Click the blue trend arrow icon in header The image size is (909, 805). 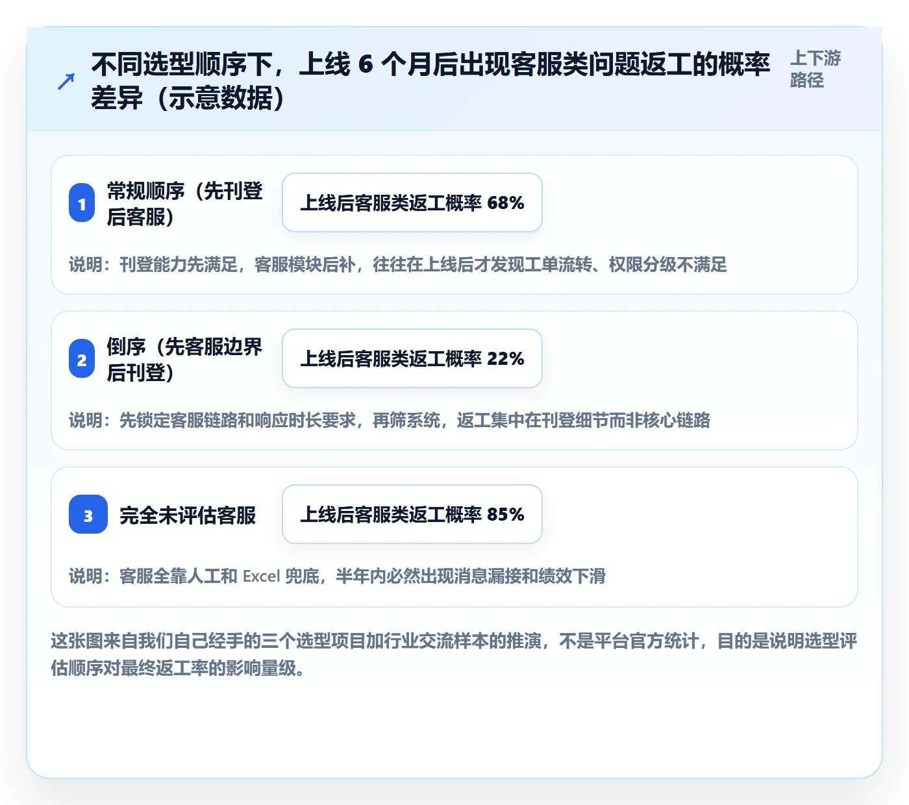coord(66,81)
